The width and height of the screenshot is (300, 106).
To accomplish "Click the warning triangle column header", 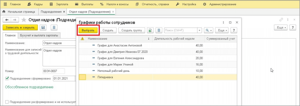I will coord(82,39).
